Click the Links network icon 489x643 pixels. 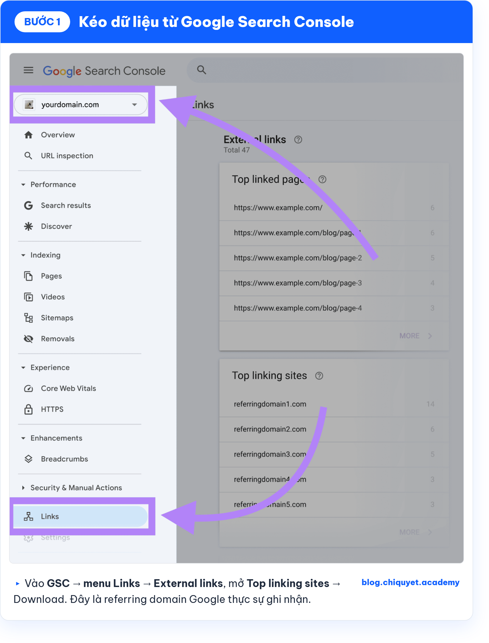pos(28,516)
